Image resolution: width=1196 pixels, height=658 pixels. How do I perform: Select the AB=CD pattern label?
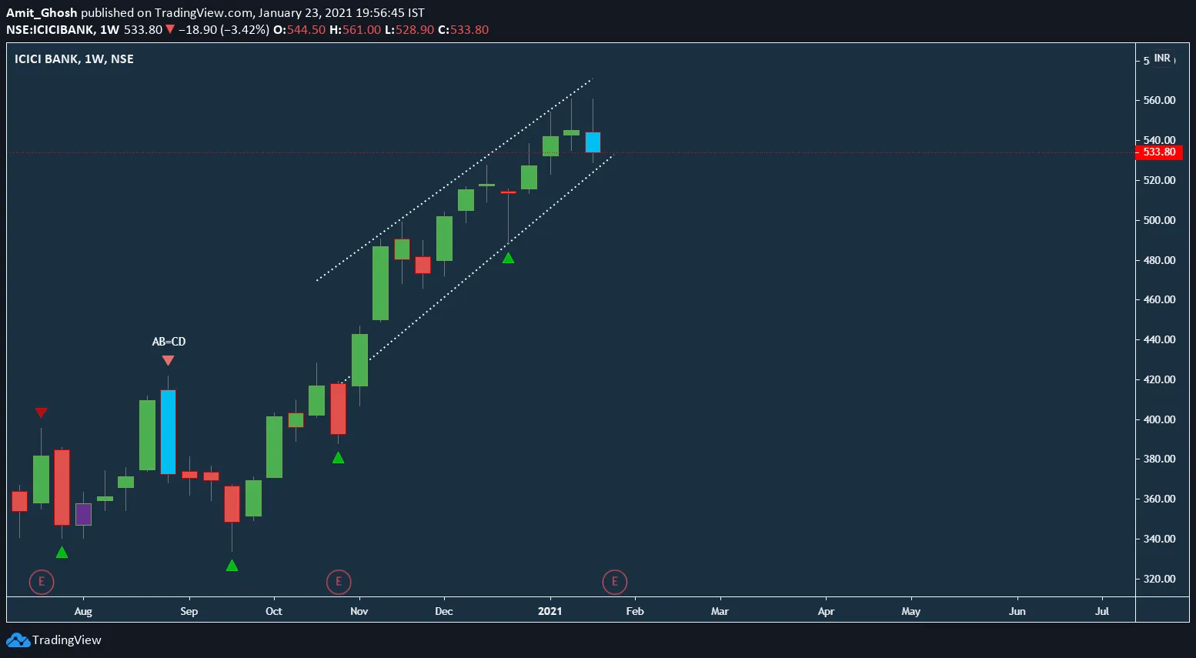pyautogui.click(x=169, y=342)
